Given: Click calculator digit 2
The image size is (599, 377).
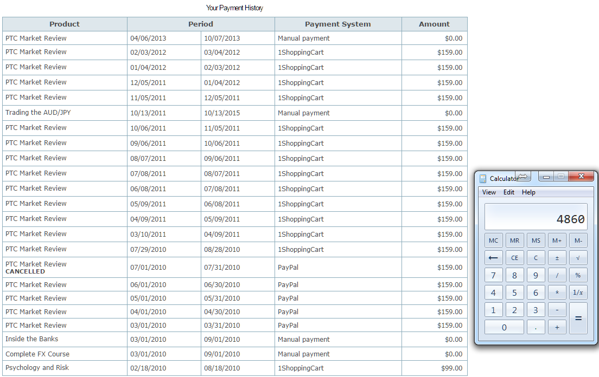Looking at the screenshot, I should point(514,310).
